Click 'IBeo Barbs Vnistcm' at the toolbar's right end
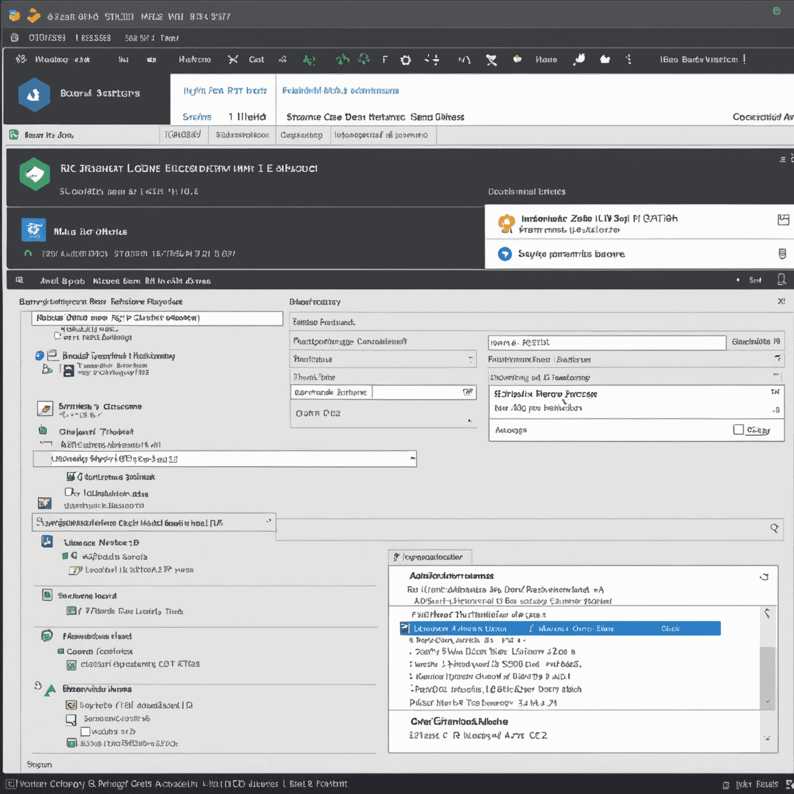 tap(699, 59)
